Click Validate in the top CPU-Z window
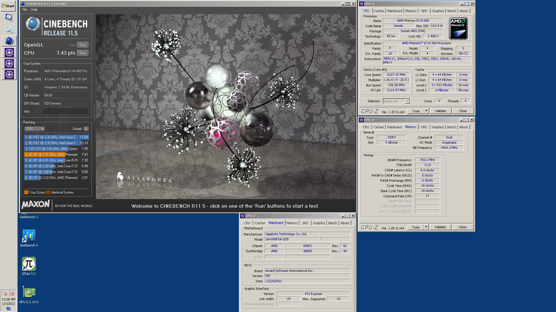 point(440,111)
